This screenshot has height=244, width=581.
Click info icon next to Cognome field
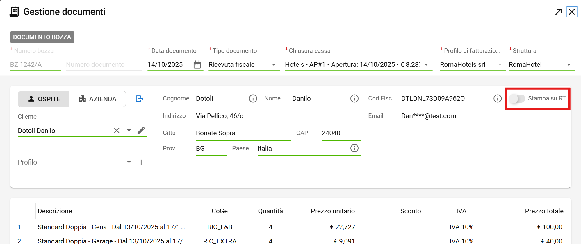tap(253, 99)
